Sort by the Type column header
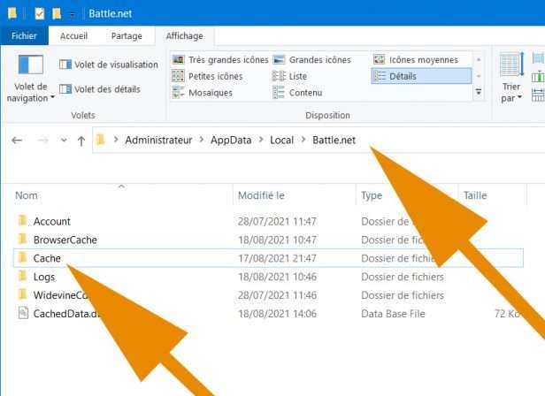 (372, 195)
